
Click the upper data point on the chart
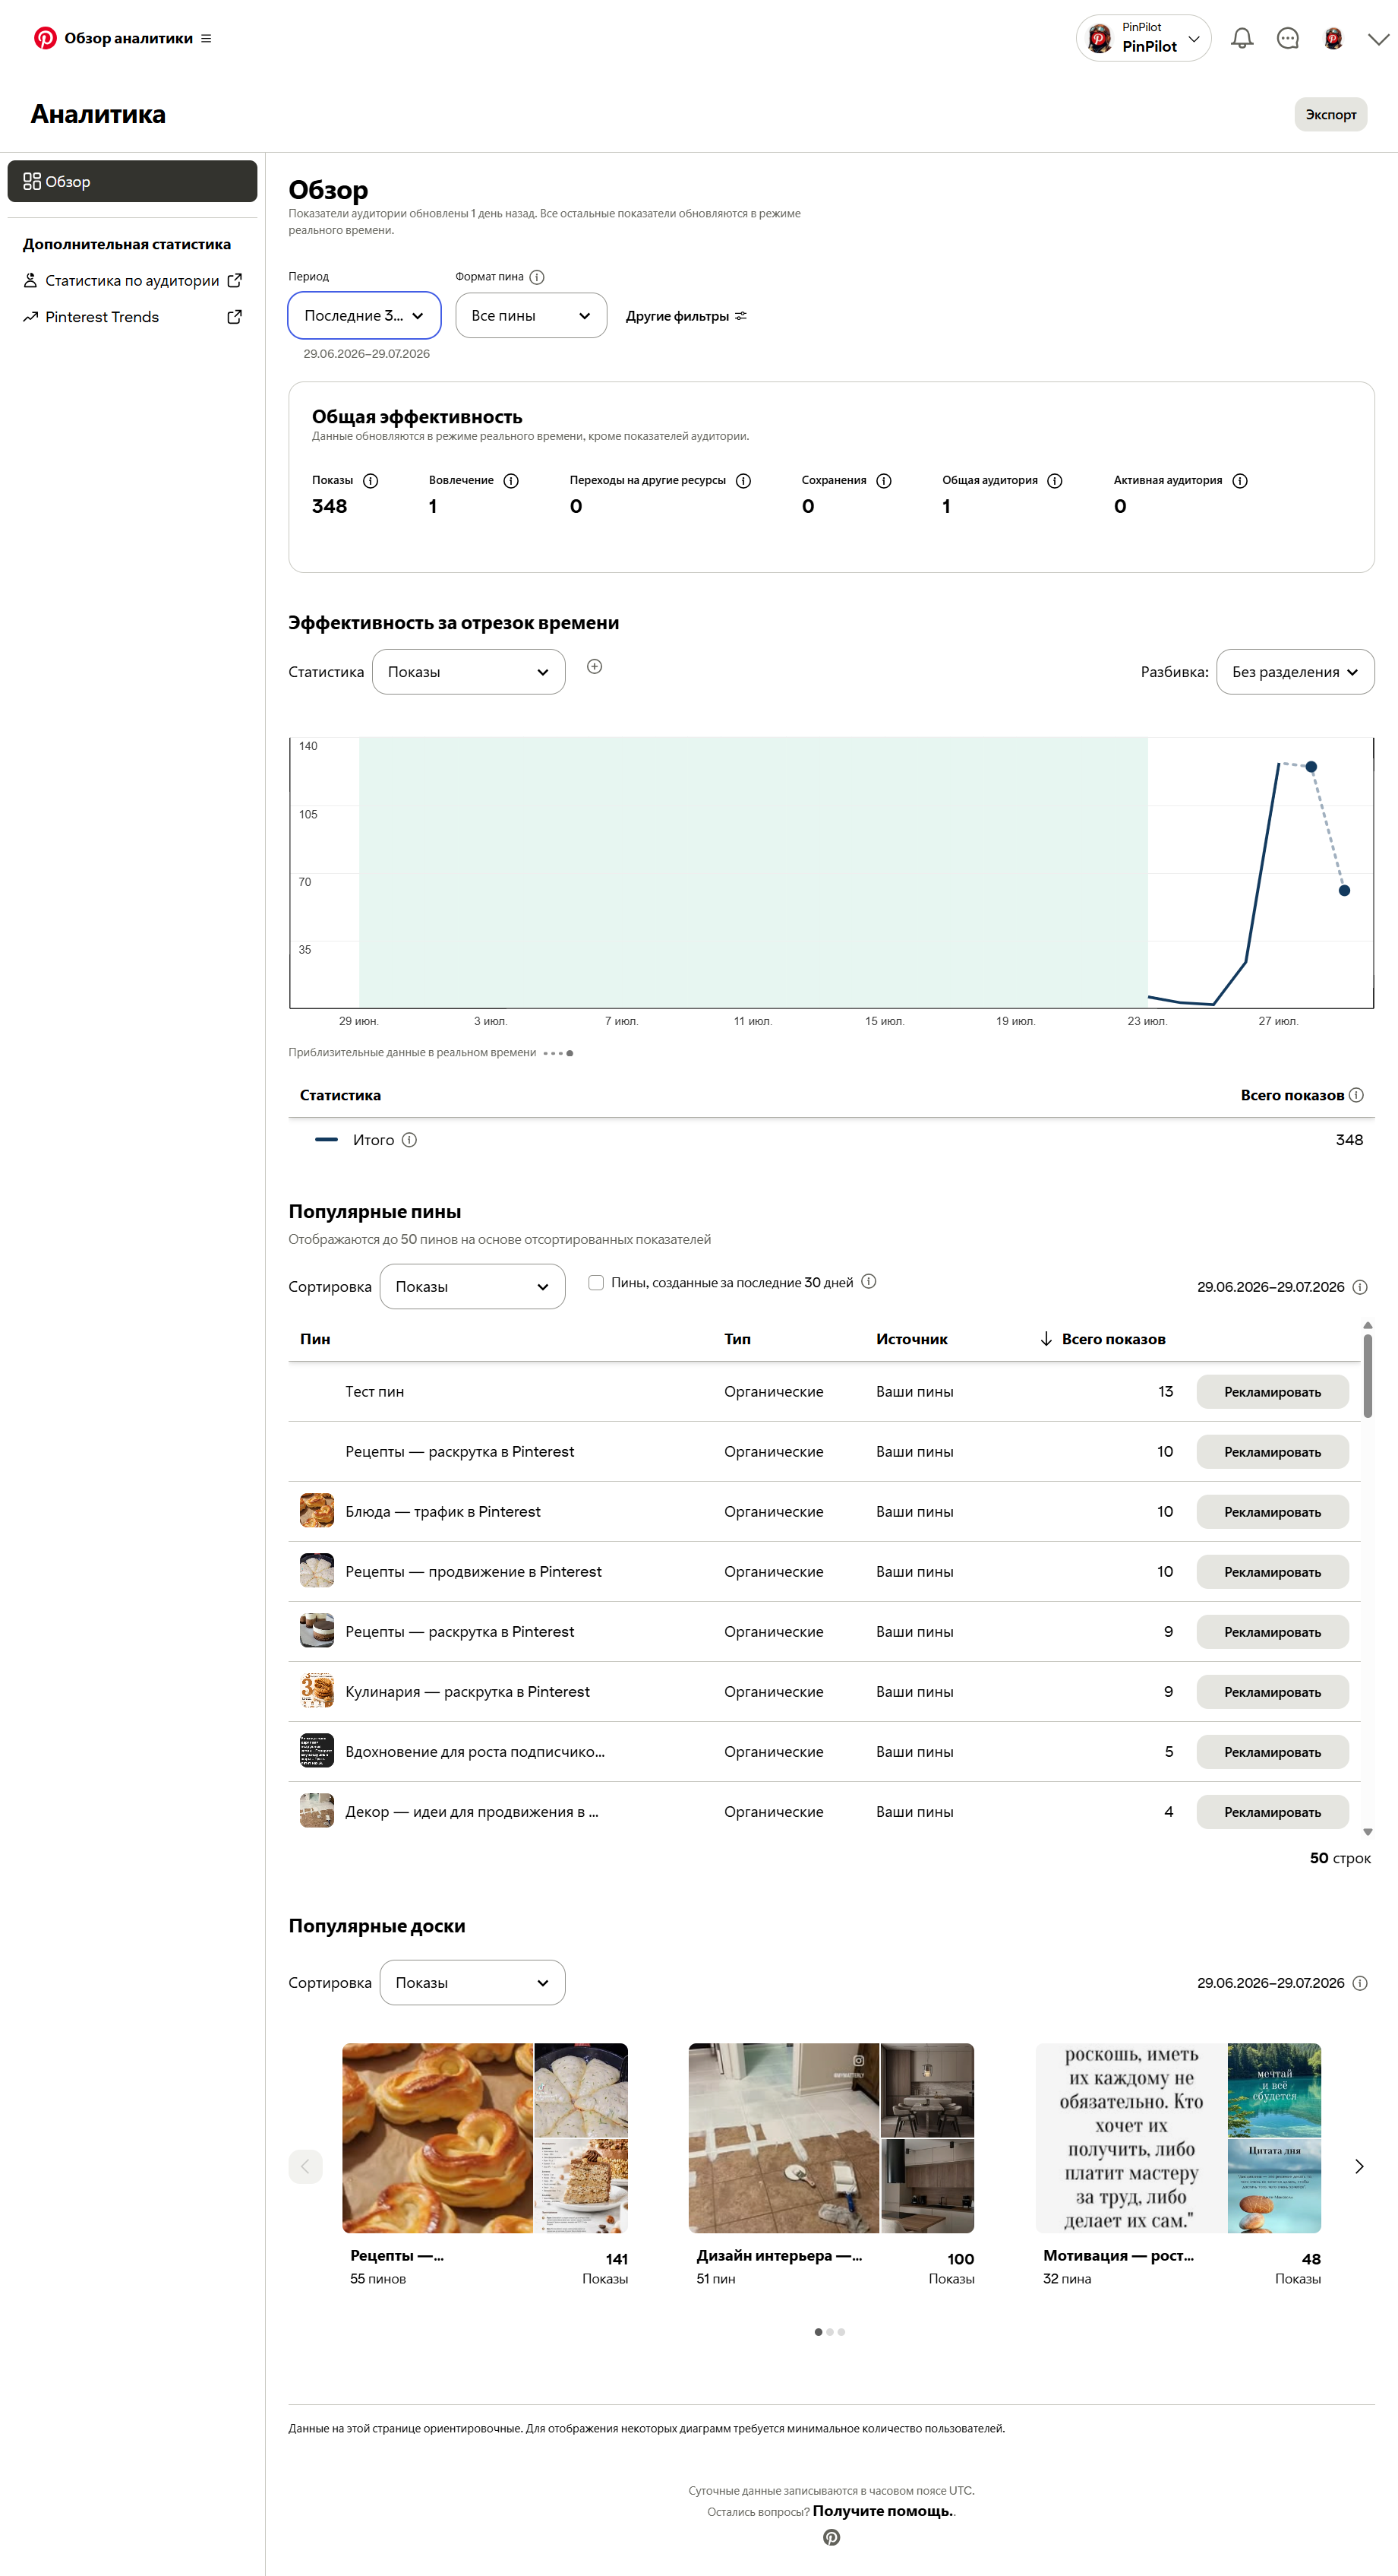pos(1311,767)
